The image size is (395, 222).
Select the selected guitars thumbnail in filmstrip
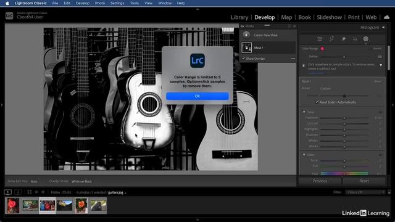coord(47,205)
